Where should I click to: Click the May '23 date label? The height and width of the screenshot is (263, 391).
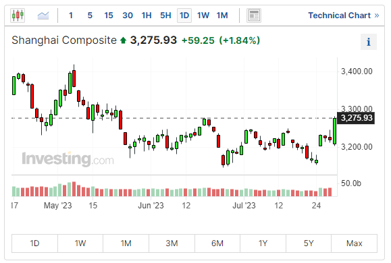coord(57,206)
